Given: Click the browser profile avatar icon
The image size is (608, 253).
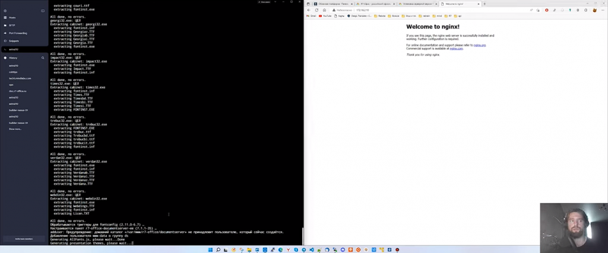Looking at the screenshot, I should coord(594,10).
